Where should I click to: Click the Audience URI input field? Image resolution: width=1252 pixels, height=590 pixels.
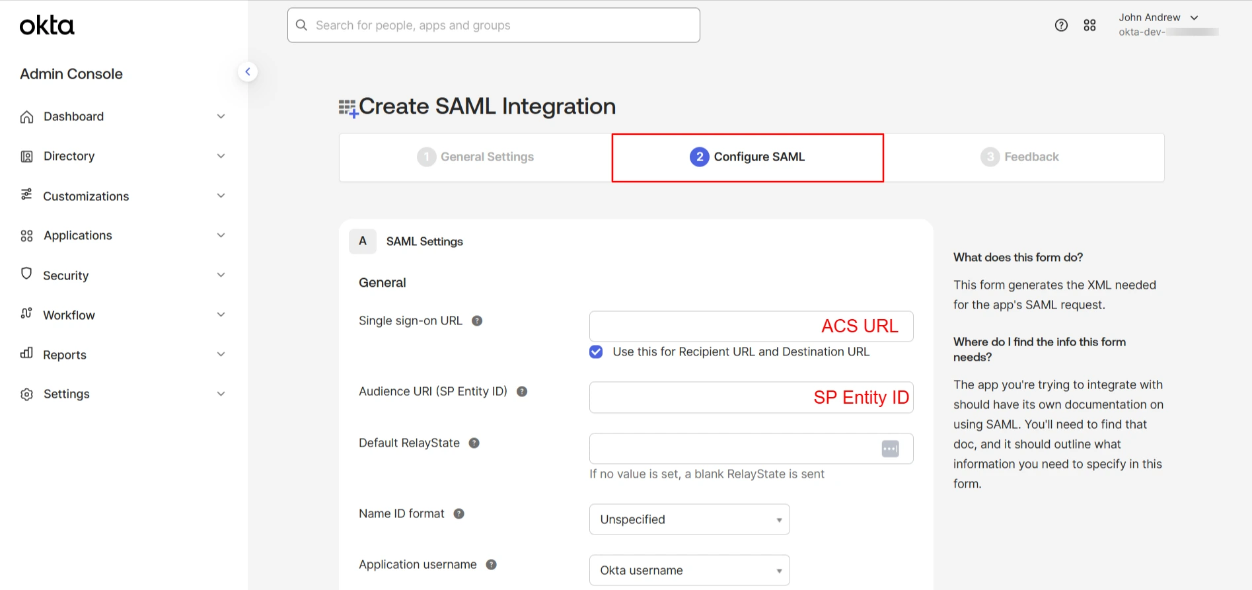click(x=751, y=397)
